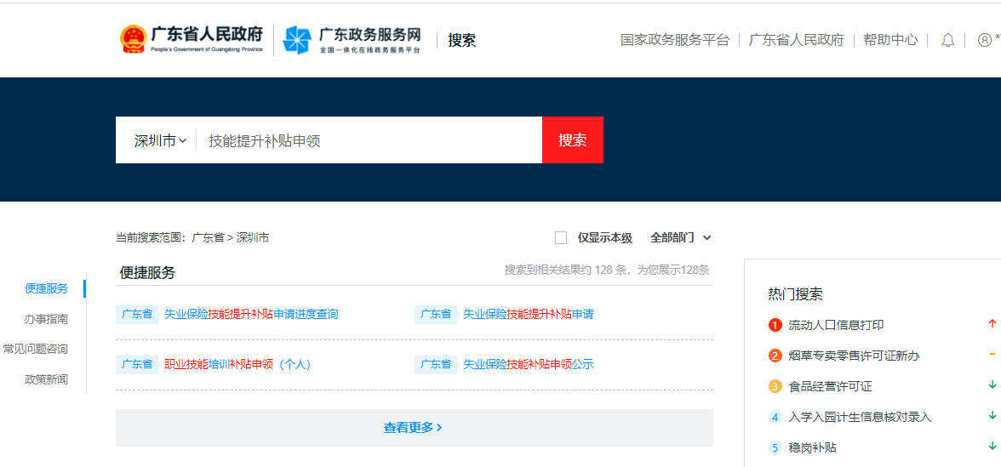1001x467 pixels.
Task: Open the user account profile icon
Action: (984, 40)
